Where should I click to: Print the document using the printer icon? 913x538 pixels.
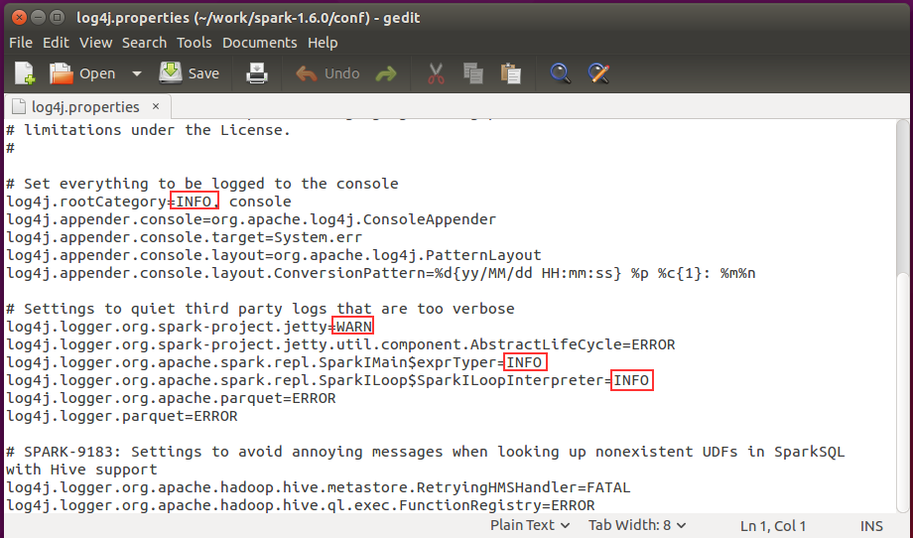[257, 73]
